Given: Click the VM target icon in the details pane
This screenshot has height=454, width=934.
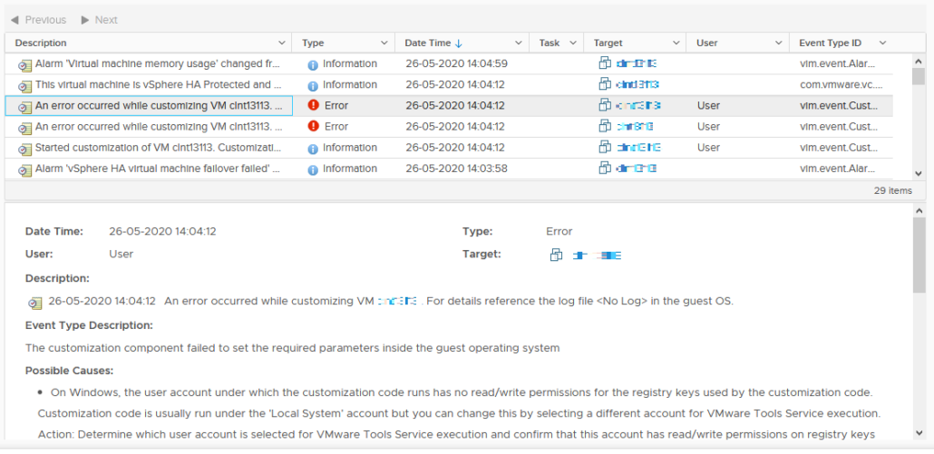Looking at the screenshot, I should [556, 256].
